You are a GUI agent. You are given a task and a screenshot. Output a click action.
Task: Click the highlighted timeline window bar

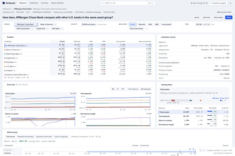click(141, 152)
